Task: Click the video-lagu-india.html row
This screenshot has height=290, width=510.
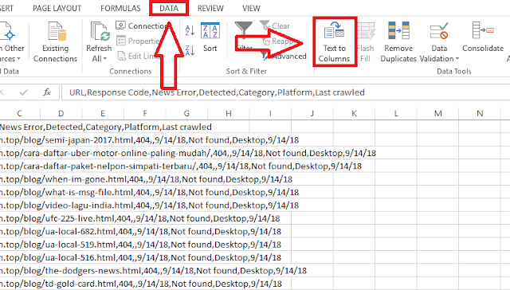Action: 149,205
